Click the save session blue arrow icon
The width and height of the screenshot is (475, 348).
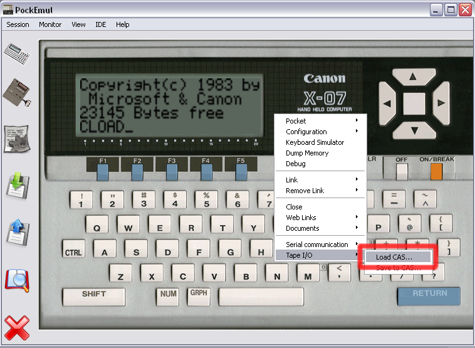[x=18, y=232]
